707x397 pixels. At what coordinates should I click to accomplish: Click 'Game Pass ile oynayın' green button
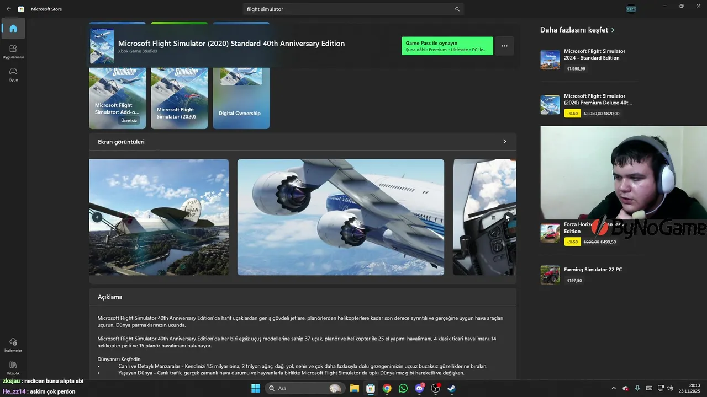(x=447, y=46)
